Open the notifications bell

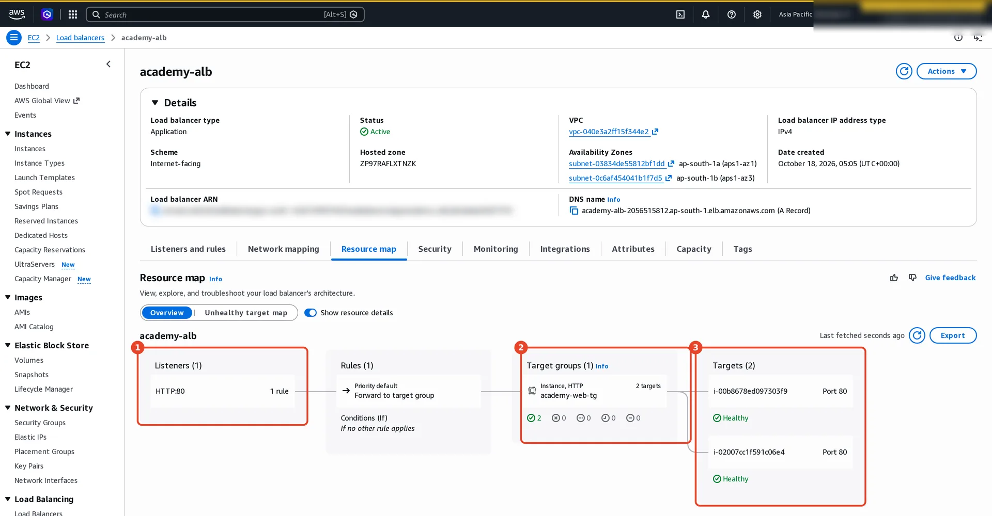point(706,14)
